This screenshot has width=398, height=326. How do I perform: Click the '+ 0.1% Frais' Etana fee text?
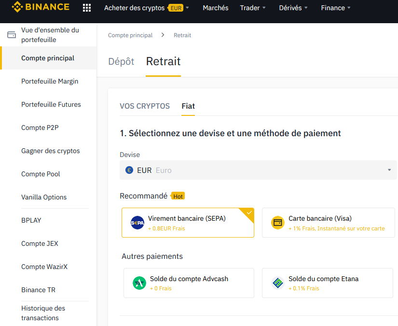coord(304,288)
